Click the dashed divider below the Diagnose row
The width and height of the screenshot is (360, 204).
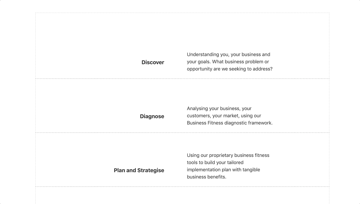[x=182, y=133]
